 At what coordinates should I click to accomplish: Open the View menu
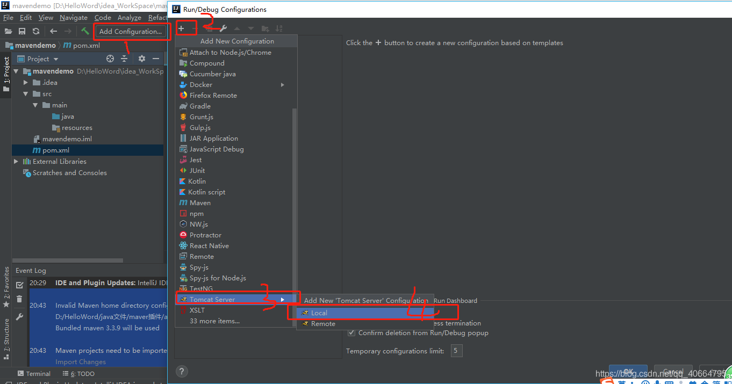tap(46, 18)
